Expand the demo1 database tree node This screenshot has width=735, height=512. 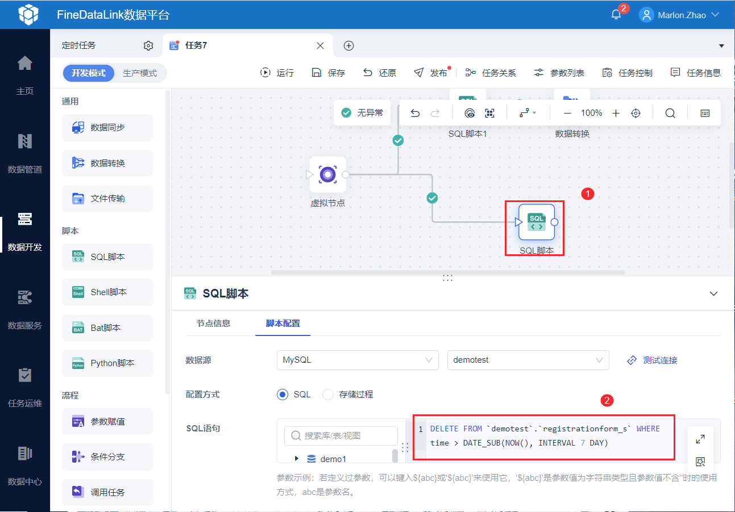pyautogui.click(x=297, y=459)
